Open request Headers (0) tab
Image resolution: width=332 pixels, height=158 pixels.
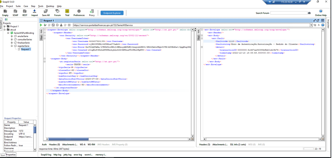coord(54,145)
